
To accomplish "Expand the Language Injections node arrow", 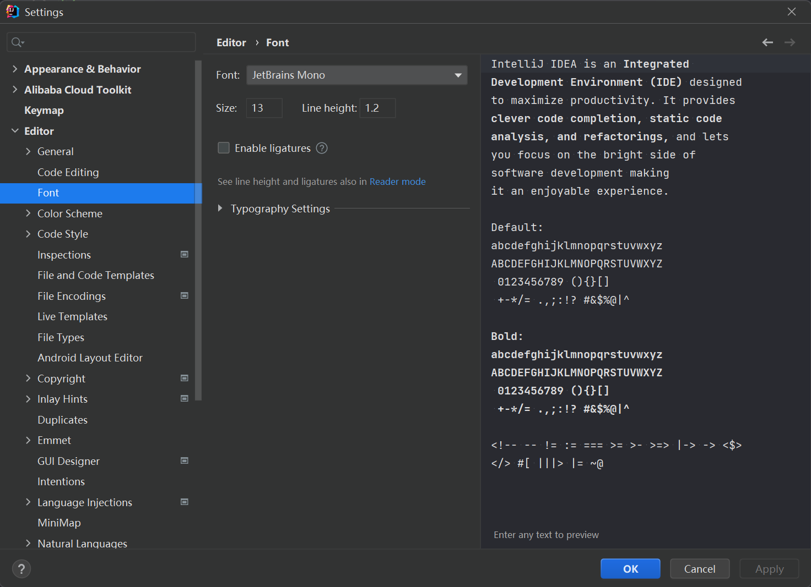I will click(28, 502).
